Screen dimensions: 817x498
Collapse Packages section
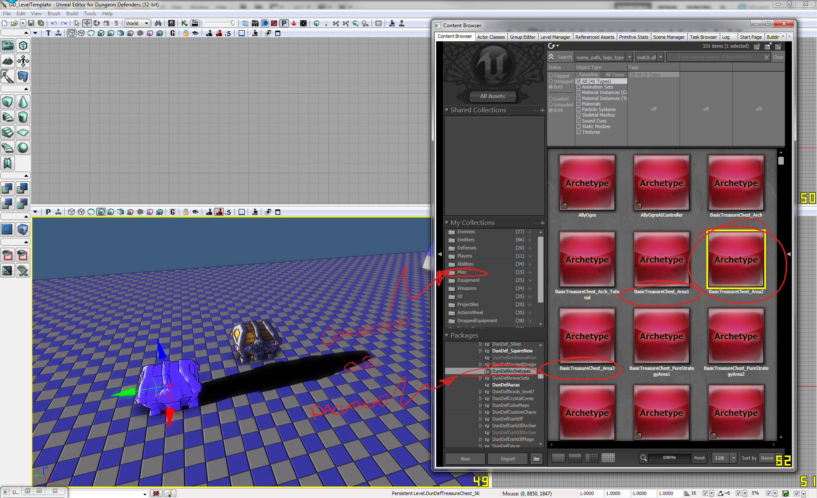click(x=447, y=335)
